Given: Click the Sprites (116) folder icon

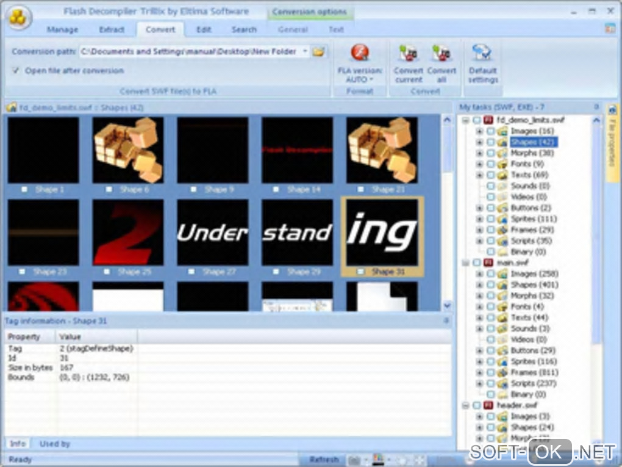Looking at the screenshot, I should point(502,361).
